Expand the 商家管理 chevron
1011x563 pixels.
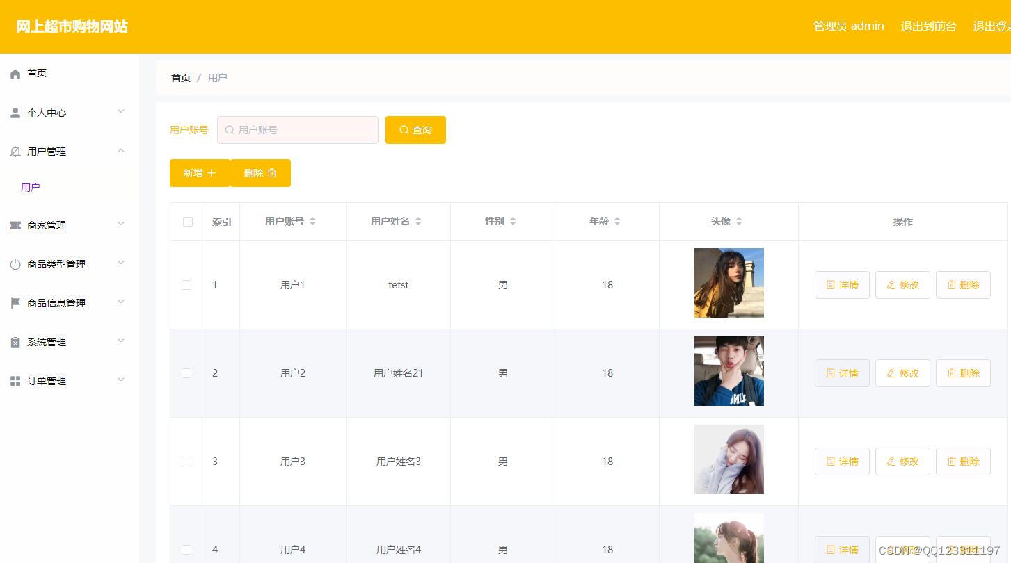(x=121, y=224)
